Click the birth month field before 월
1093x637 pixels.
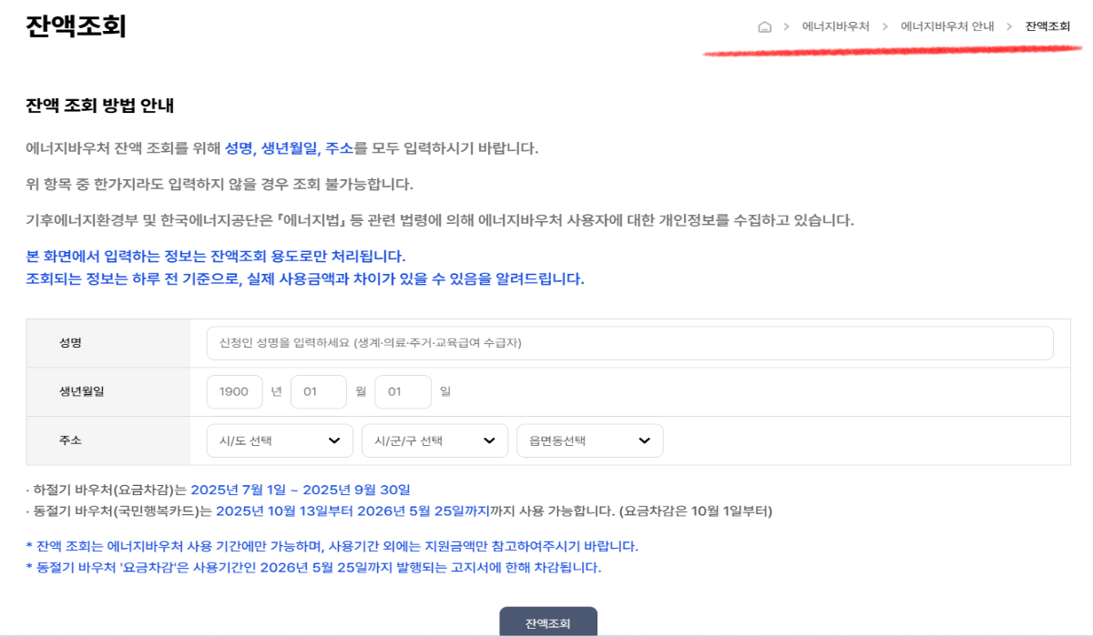click(319, 391)
